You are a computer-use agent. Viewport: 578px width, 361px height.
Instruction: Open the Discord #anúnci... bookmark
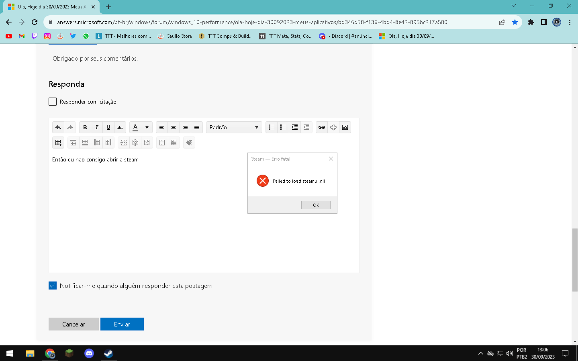346,36
